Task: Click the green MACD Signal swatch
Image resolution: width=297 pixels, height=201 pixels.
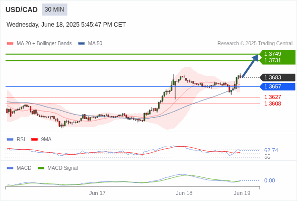Action: click(x=41, y=168)
